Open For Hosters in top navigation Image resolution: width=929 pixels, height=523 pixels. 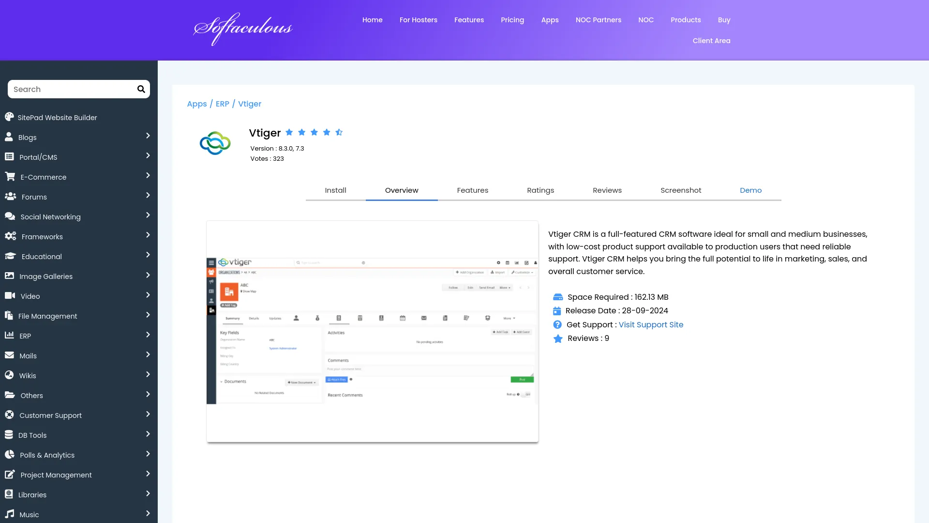pyautogui.click(x=418, y=20)
